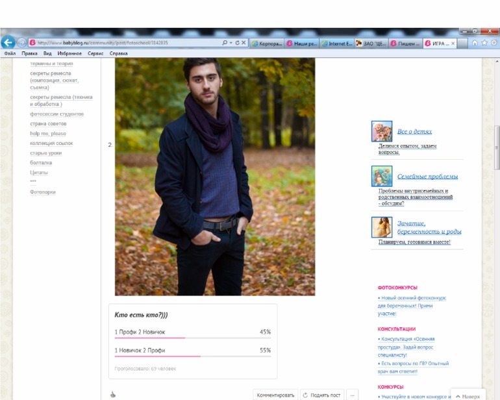The width and height of the screenshot is (500, 400).
Task: Open the browser home icon
Action: tap(475, 43)
